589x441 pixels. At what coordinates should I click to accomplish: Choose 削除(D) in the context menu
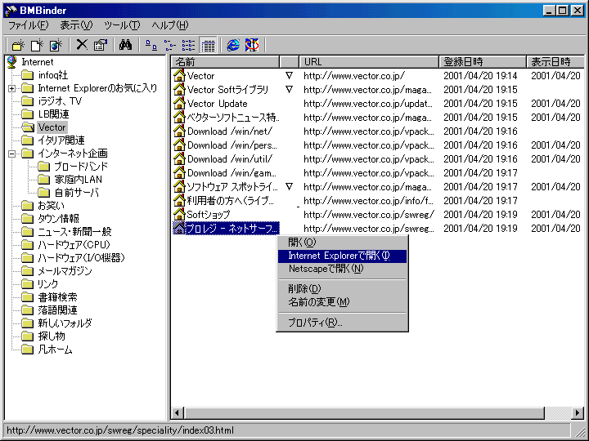point(342,289)
